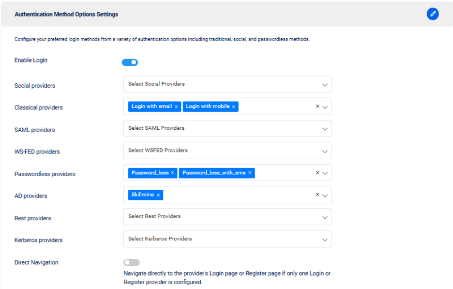The height and width of the screenshot is (289, 453).
Task: Open the Social Providers dropdown
Action: tap(227, 84)
